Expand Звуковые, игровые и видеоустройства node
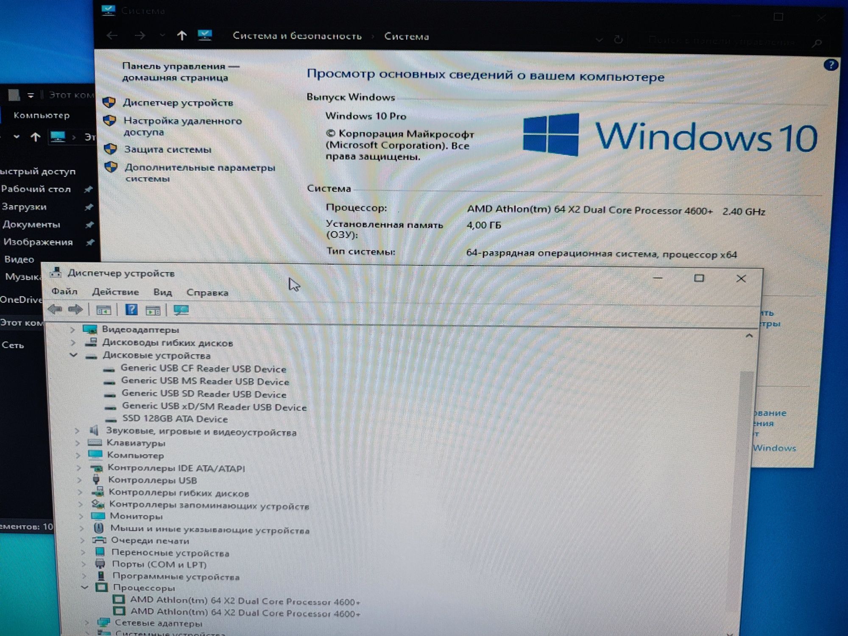This screenshot has height=636, width=848. point(77,431)
